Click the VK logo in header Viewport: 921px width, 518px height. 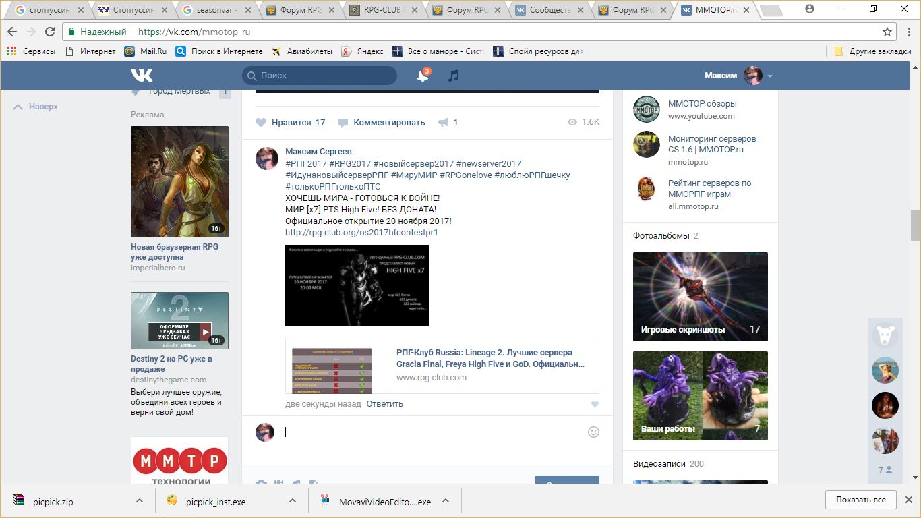click(142, 76)
